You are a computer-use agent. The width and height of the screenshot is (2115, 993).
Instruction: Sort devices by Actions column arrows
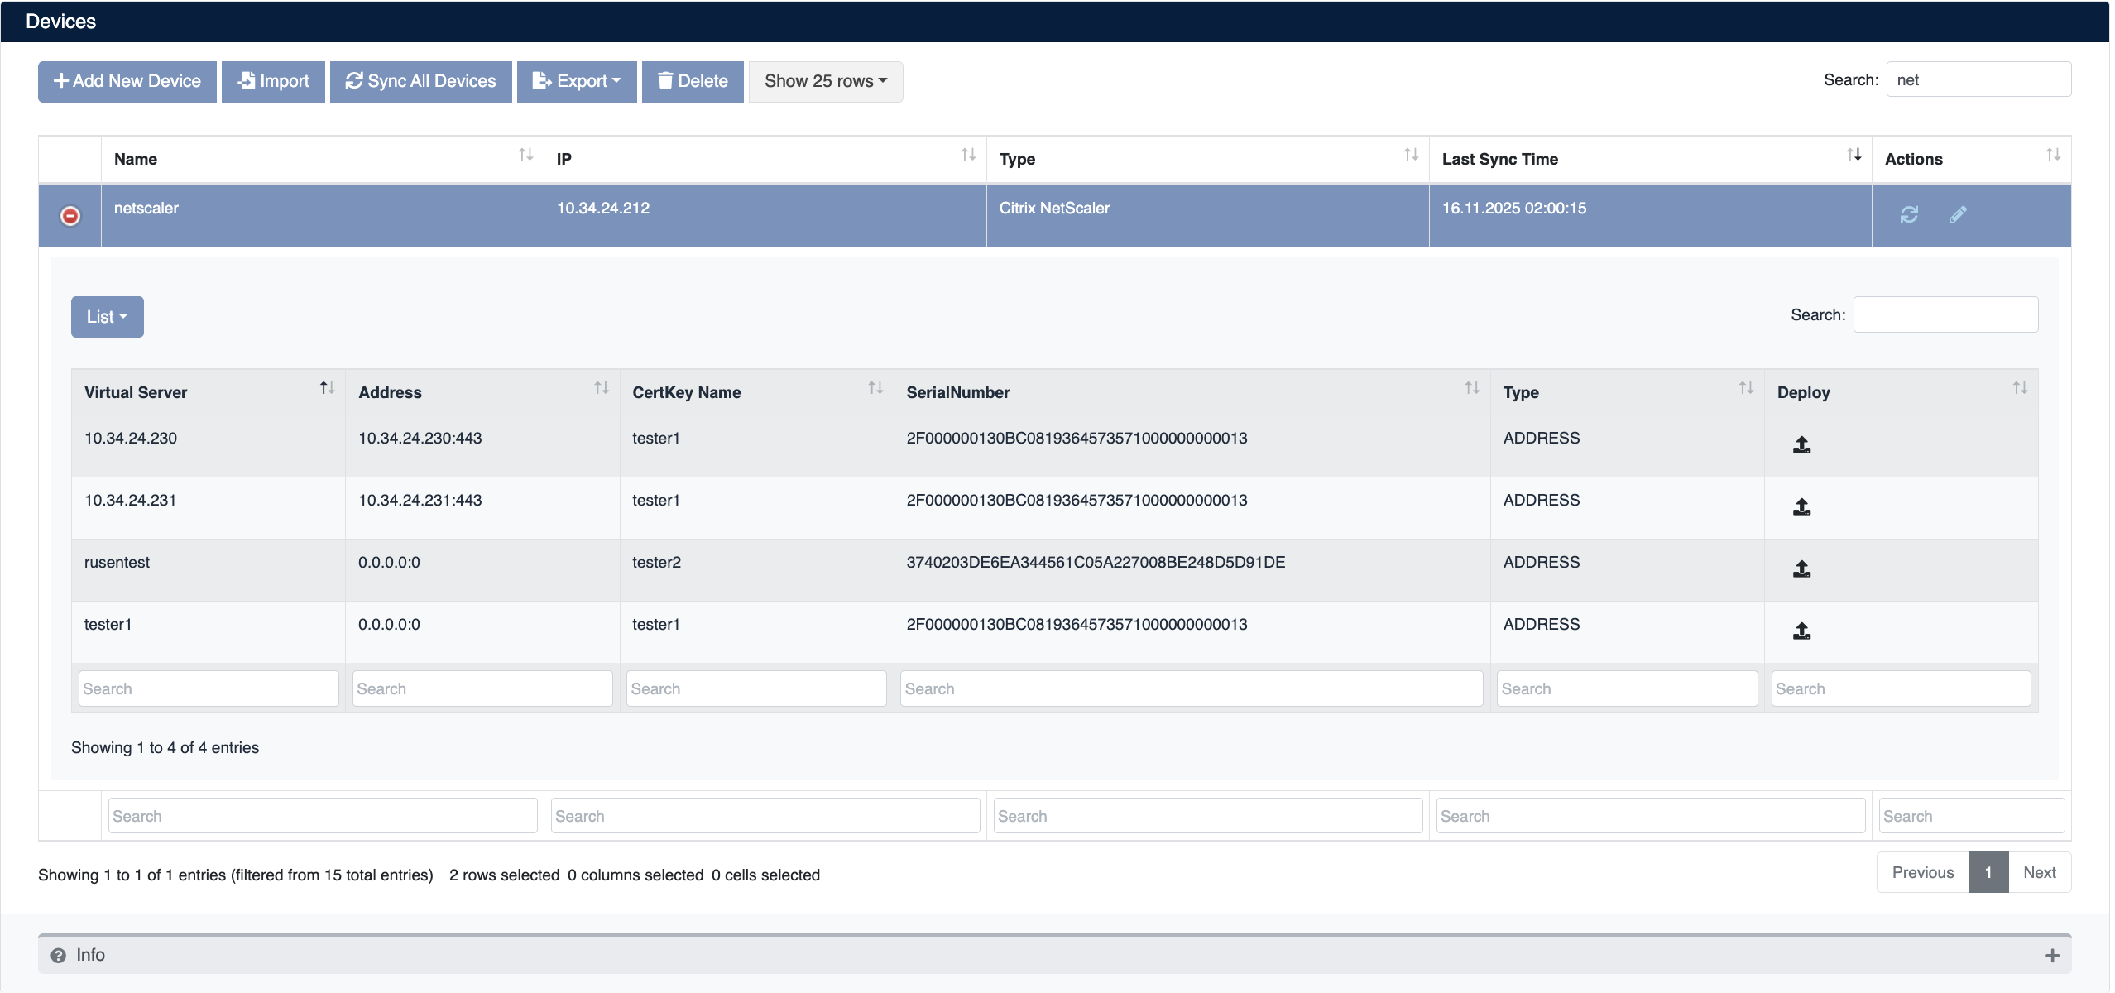(2053, 155)
